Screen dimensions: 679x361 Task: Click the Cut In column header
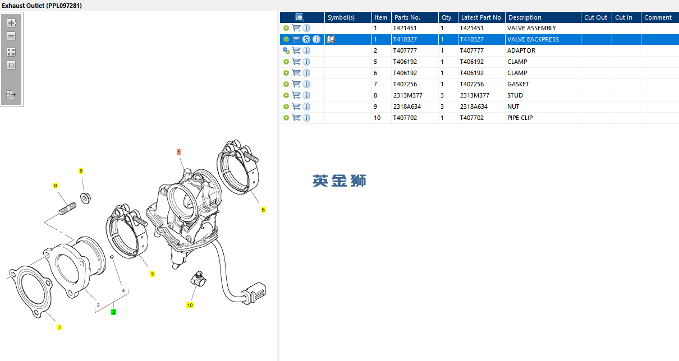627,17
